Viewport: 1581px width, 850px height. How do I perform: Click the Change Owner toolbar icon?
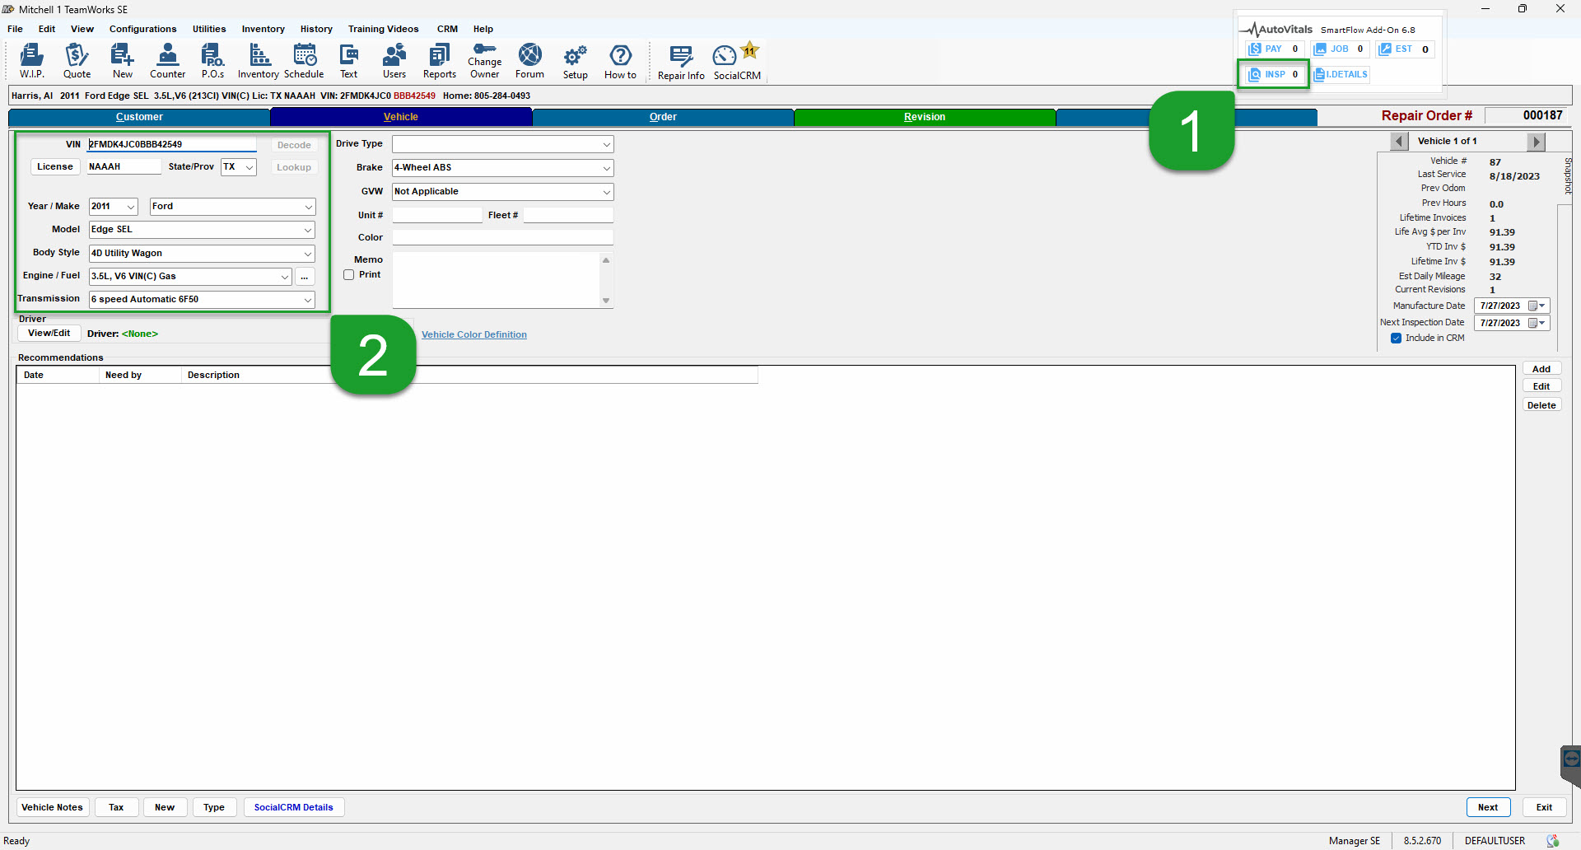[485, 62]
